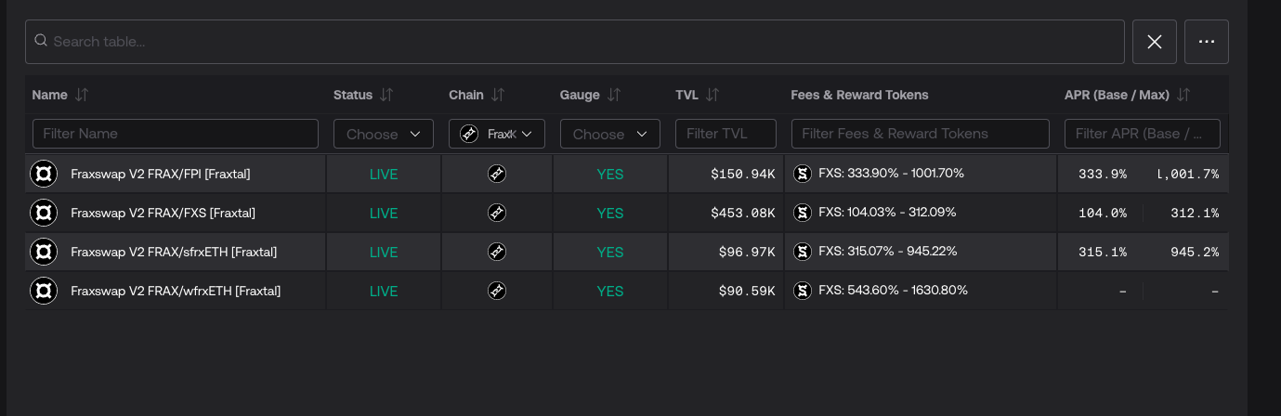The width and height of the screenshot is (1281, 416).
Task: Click base APR value 104.0%
Action: pos(1103,213)
